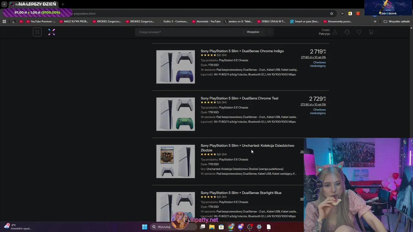Open PS5 Slim + Uncharted Kolekcja Dziedzictwo title
Screen dimensions: 413x232
247,148
